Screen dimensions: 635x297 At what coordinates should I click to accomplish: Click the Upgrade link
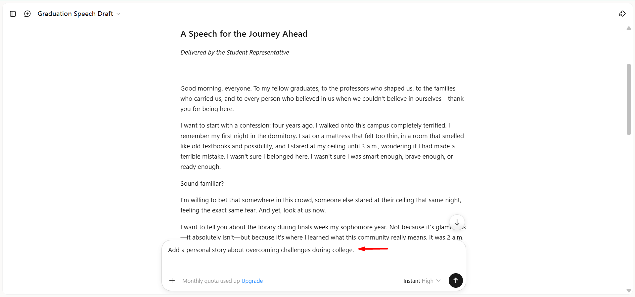[252, 281]
